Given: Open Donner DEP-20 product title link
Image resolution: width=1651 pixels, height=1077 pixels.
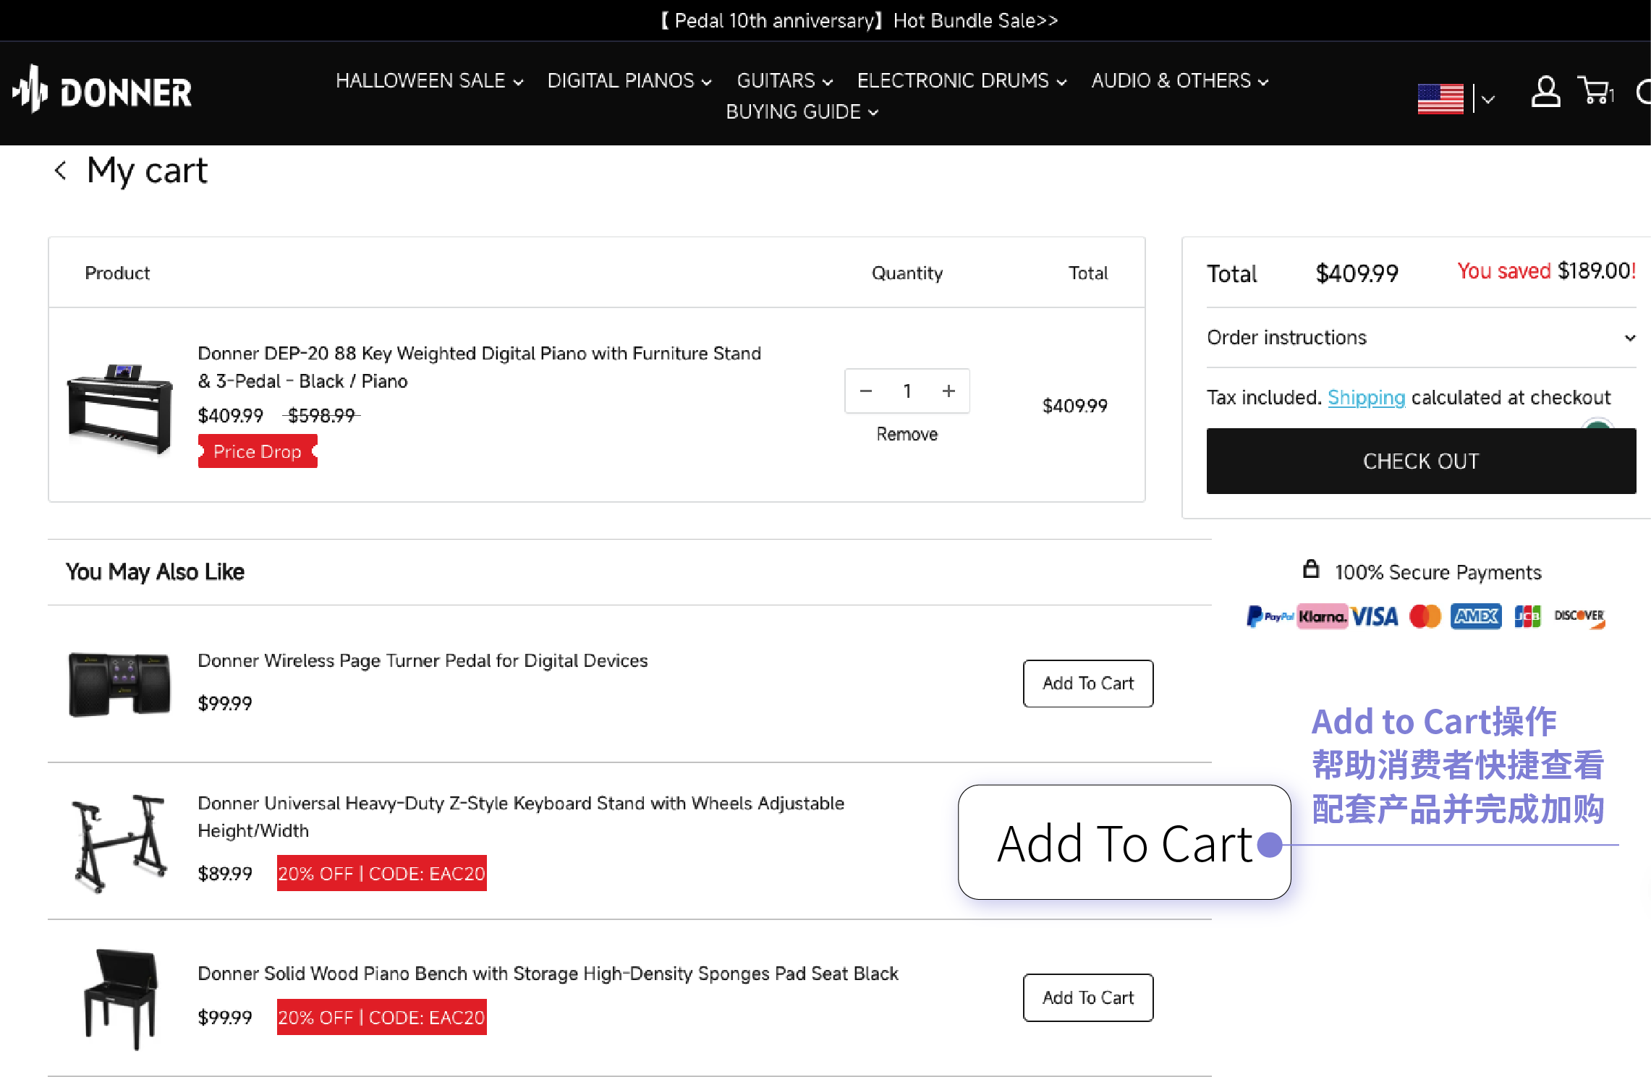Looking at the screenshot, I should pyautogui.click(x=479, y=367).
